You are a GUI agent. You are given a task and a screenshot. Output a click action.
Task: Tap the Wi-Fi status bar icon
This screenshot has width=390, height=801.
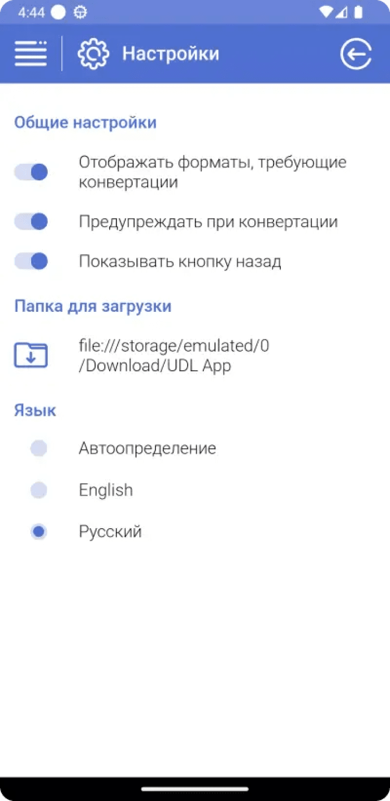click(326, 12)
